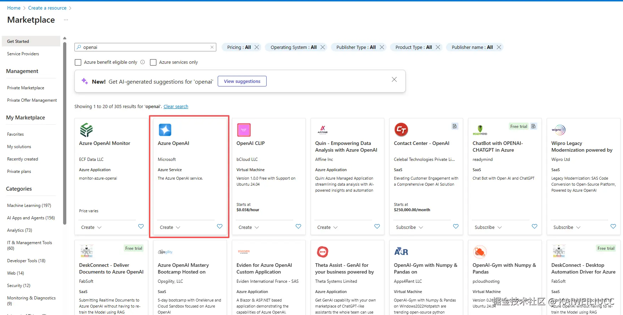Clear the openai search box text
Screen dimensions: 623x315
click(x=212, y=47)
